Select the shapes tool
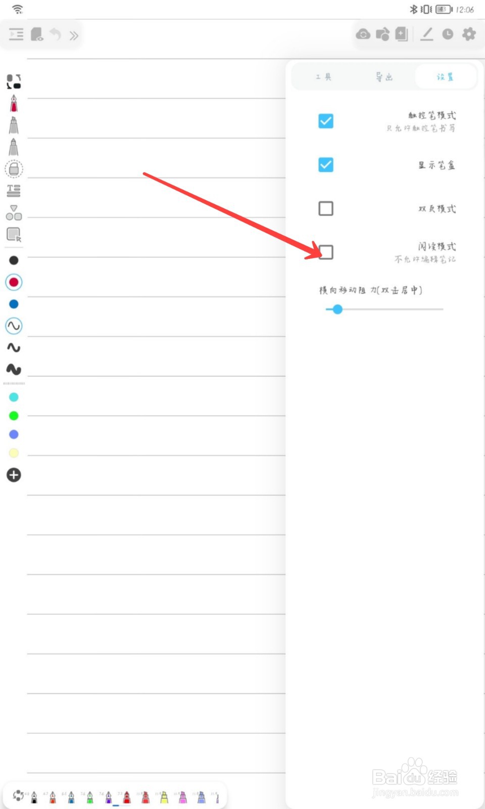The height and width of the screenshot is (809, 485). 14,212
